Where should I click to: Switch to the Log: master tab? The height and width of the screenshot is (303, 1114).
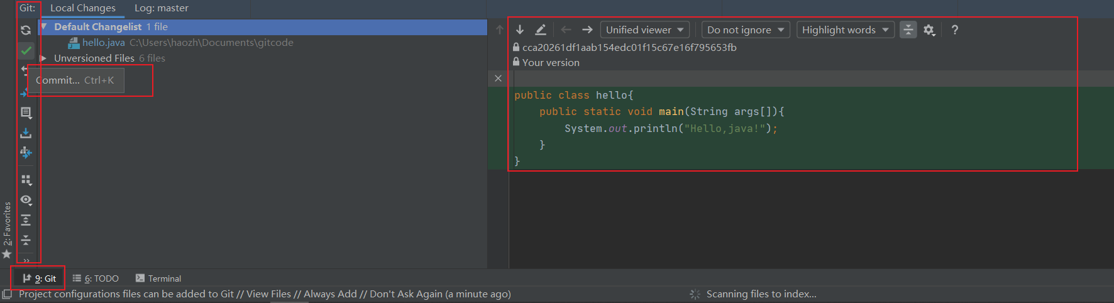pyautogui.click(x=161, y=8)
